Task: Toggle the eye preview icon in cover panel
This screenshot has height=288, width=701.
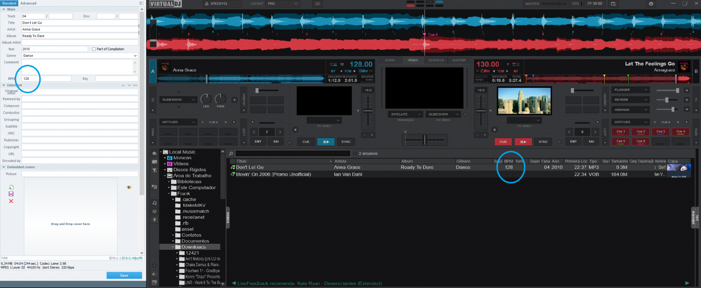Action: click(x=129, y=187)
